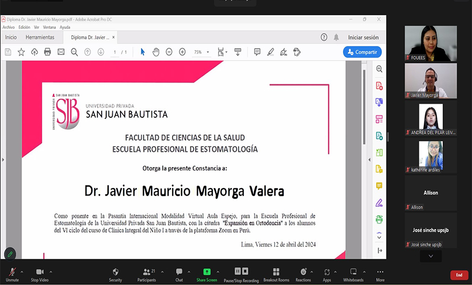Open the Ayuda menu
The height and width of the screenshot is (285, 472).
tap(65, 27)
